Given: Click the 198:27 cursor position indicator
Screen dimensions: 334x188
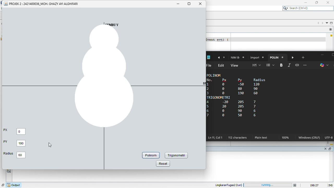Looking at the screenshot, I should click(314, 185).
